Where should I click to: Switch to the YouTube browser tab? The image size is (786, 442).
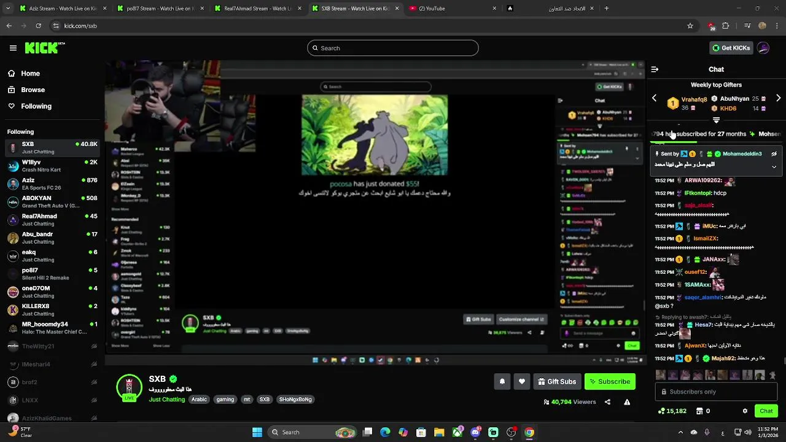point(451,9)
